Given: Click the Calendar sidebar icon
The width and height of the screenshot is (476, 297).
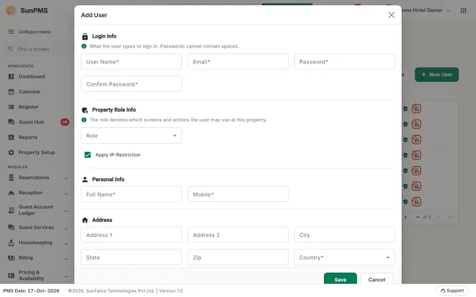Looking at the screenshot, I should (x=11, y=92).
